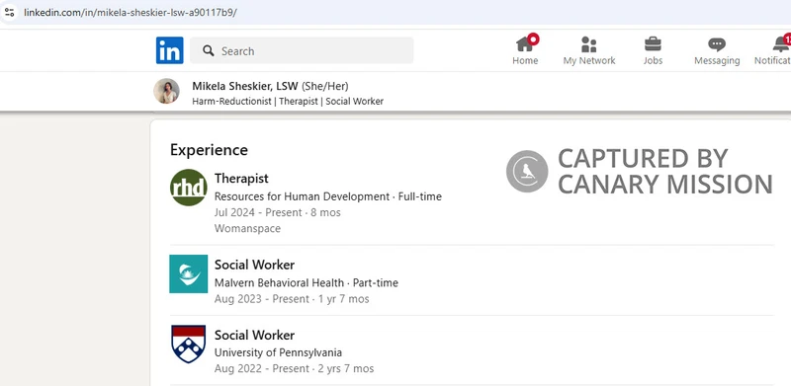Viewport: 791px width, 386px height.
Task: Click the Malvern Behavioral Health logo
Action: (x=188, y=273)
